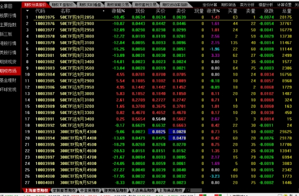Select the 期权套利交易 tab
Image resolution: width=299 pixels, height=196 pixels.
145,5
